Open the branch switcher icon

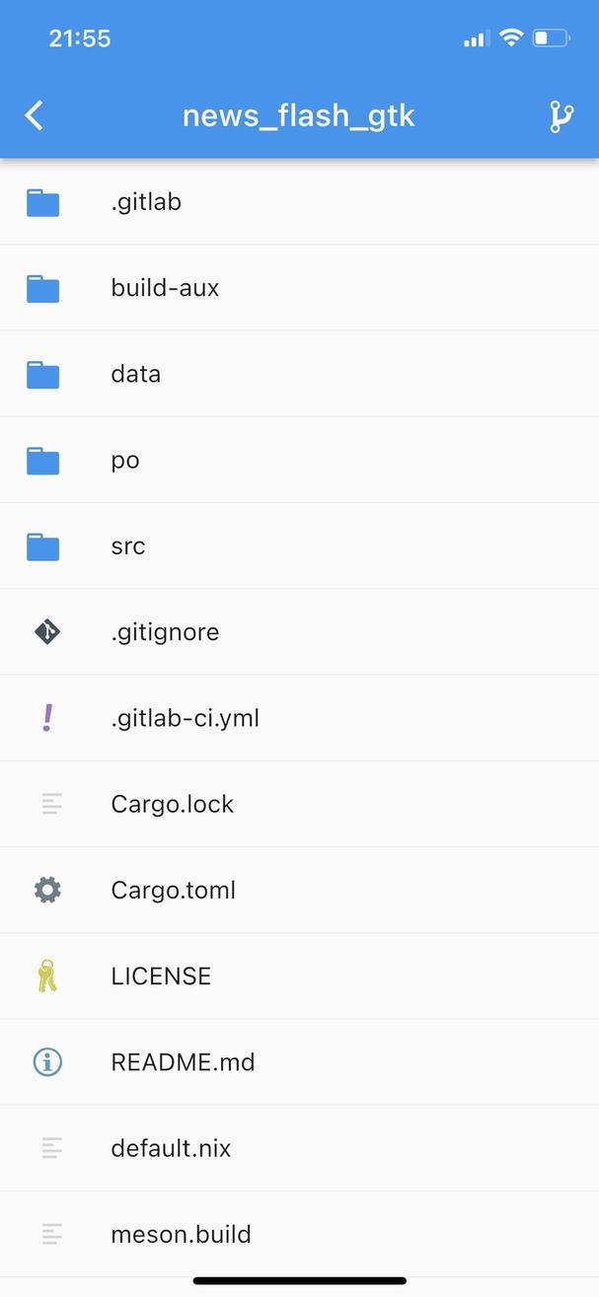coord(562,116)
